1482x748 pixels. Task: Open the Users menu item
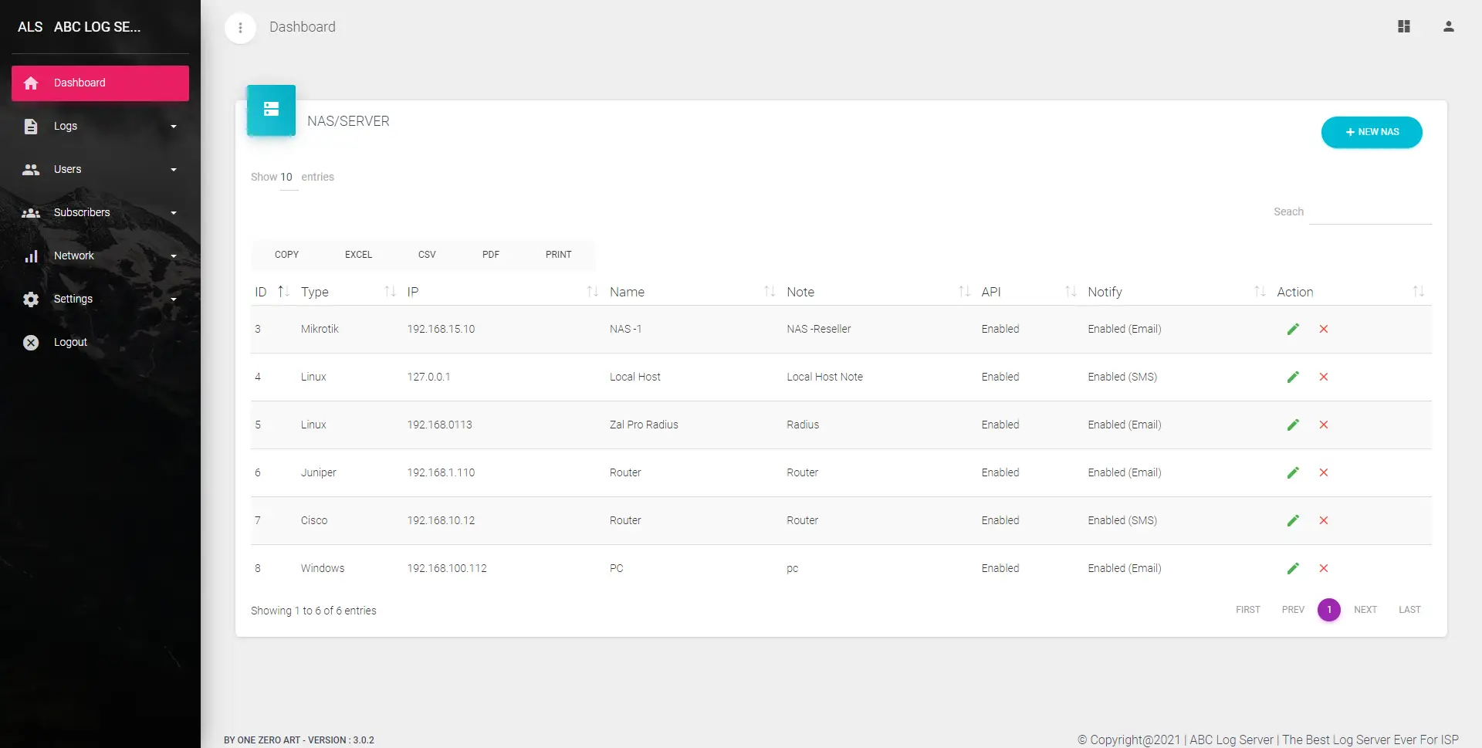(x=100, y=169)
